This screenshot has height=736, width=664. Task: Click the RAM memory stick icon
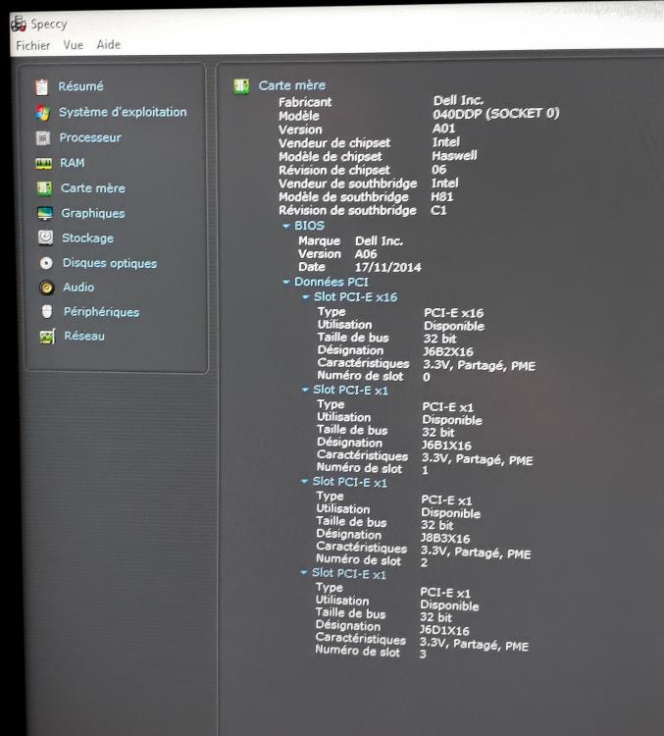pyautogui.click(x=43, y=163)
